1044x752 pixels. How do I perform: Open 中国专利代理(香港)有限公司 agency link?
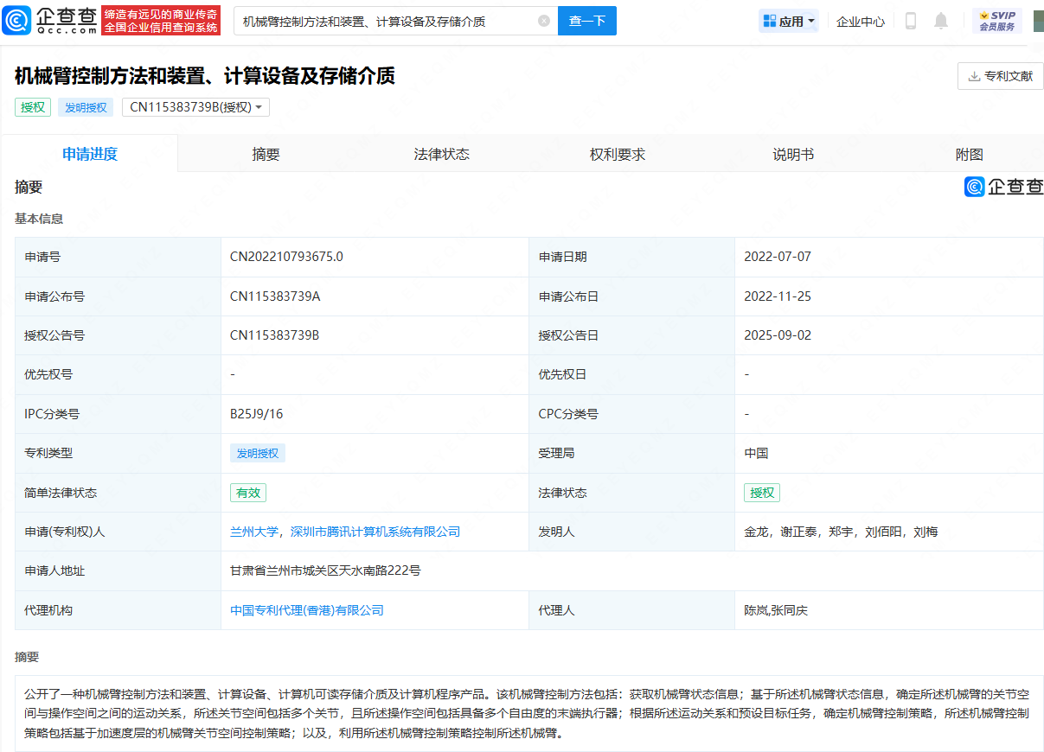[306, 610]
